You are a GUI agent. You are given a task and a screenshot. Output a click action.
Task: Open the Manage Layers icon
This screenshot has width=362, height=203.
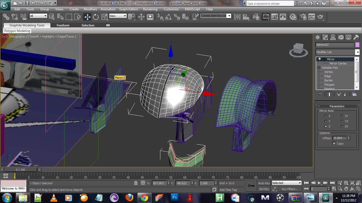tap(256, 17)
